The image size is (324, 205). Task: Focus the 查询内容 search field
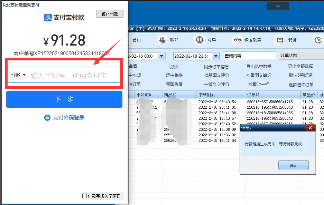click(x=250, y=56)
